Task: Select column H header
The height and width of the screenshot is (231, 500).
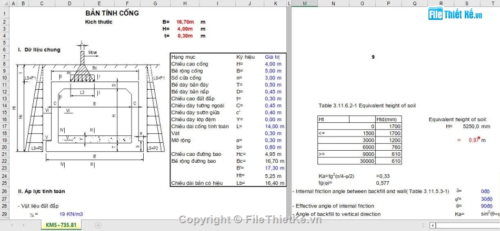Action: pos(185,4)
